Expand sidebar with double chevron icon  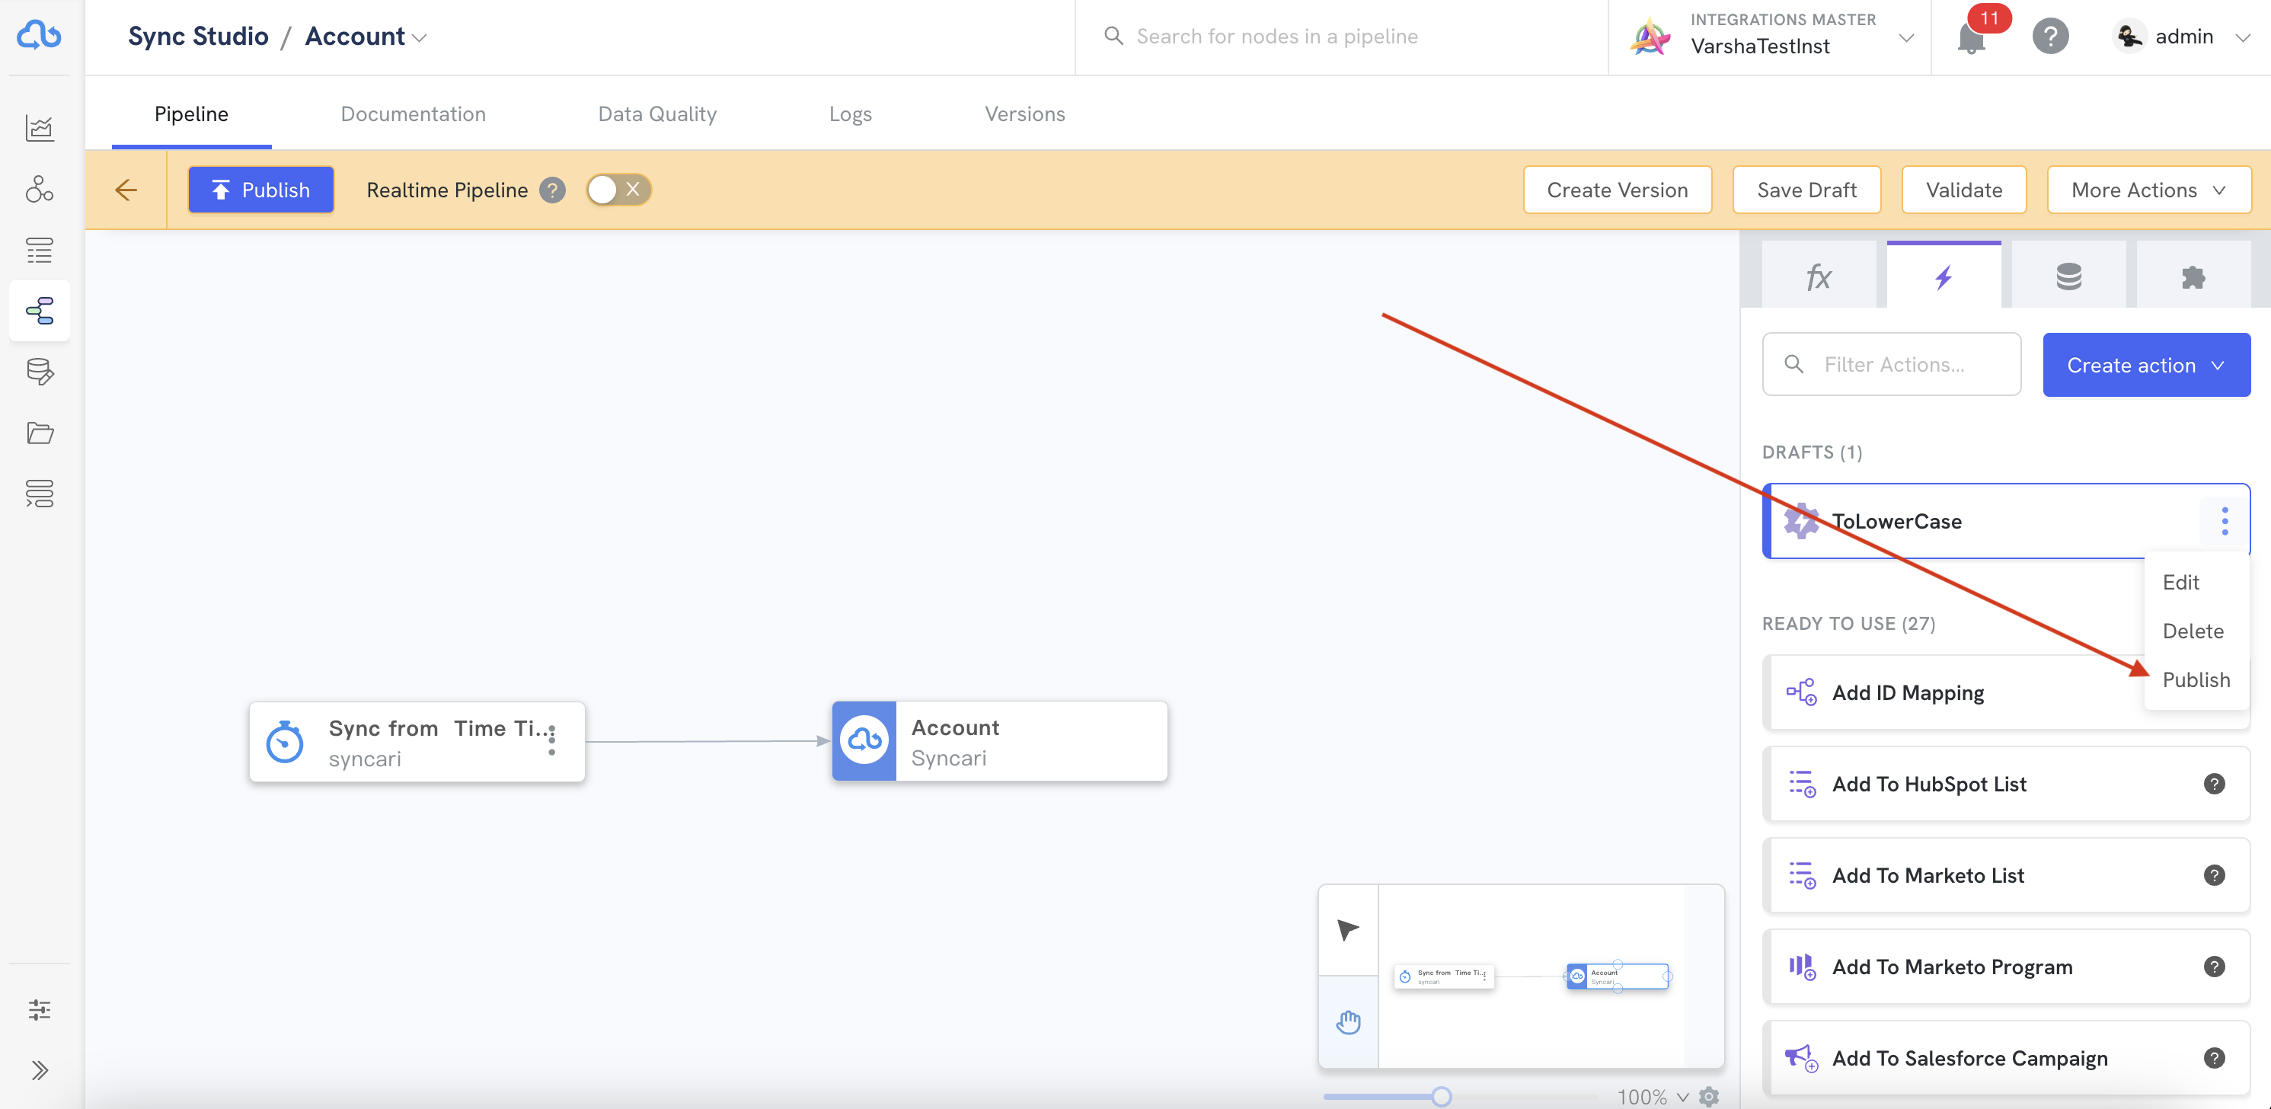click(x=40, y=1070)
